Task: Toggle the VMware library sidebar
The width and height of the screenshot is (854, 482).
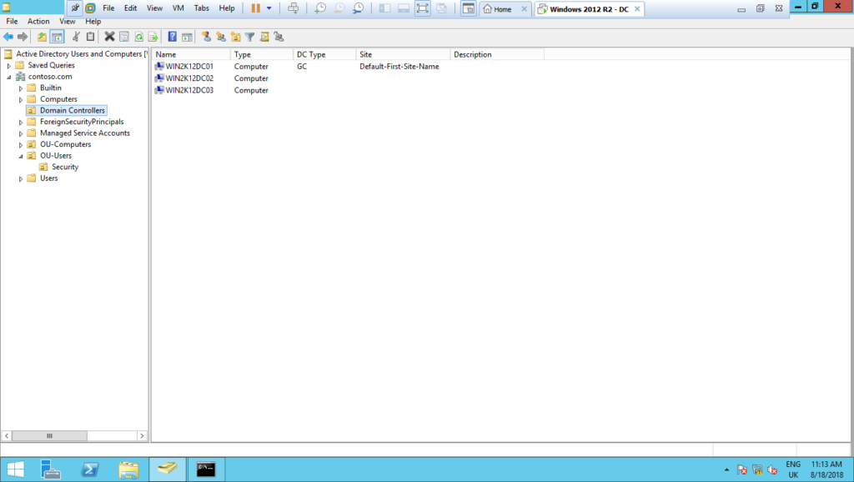Action: point(384,8)
